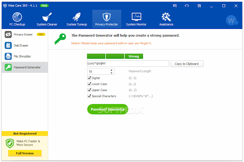Close the Wise Care 365 window
This screenshot has height=162, width=244.
(x=236, y=6)
